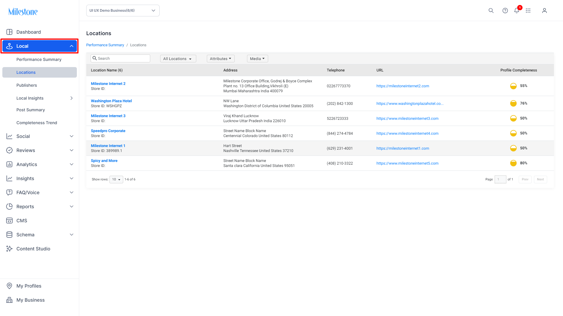
Task: Click completeness indicator for Spicy and More
Action: [513, 163]
